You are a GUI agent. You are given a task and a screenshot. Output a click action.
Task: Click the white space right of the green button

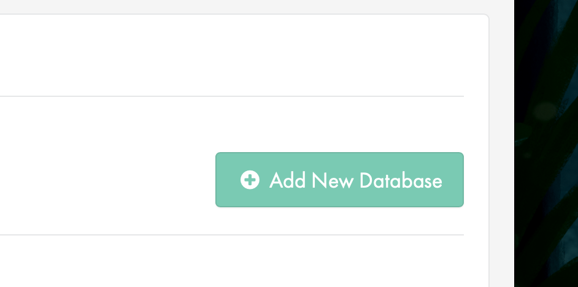(x=476, y=180)
